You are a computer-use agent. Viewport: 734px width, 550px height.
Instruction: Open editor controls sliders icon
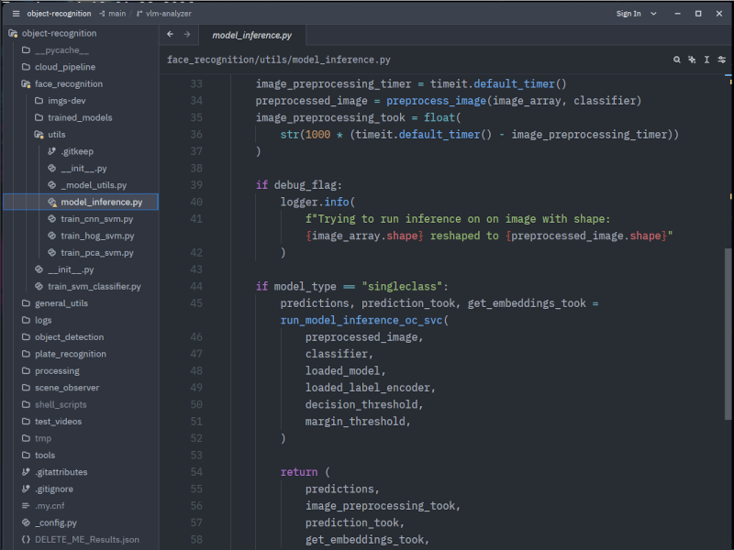pos(722,60)
